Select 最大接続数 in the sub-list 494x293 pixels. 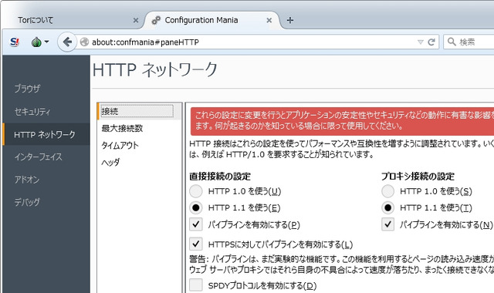coord(122,128)
